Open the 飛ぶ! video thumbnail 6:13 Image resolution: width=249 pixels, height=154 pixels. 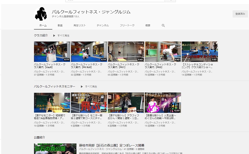(89, 103)
